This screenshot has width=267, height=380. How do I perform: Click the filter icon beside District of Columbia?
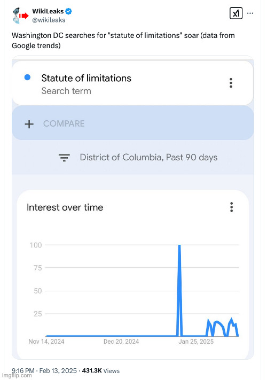click(64, 158)
